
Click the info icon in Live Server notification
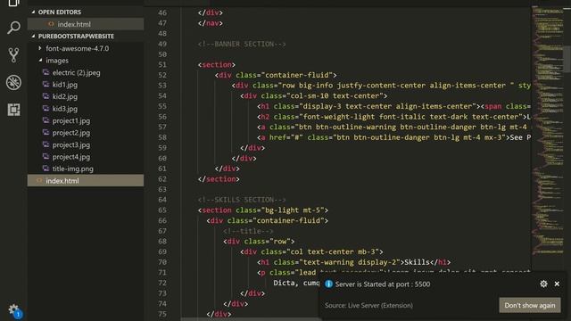pyautogui.click(x=328, y=284)
